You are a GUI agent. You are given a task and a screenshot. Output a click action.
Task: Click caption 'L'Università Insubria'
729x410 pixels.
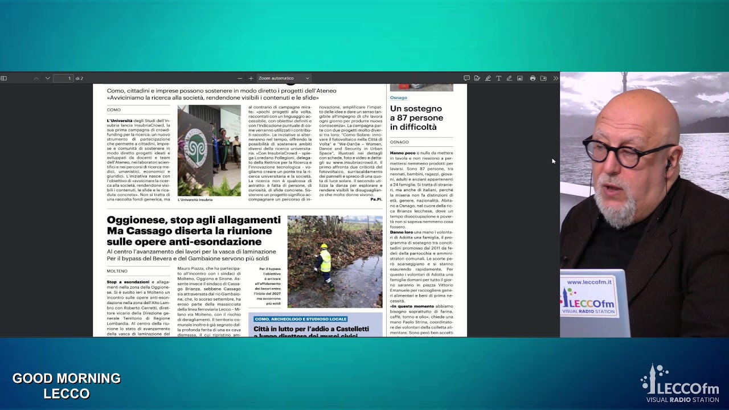[195, 200]
